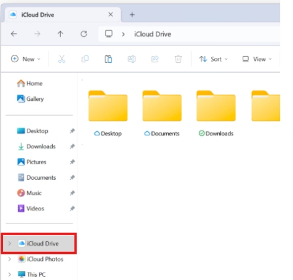Viewport: 293px width, 280px height.
Task: Select iCloud Photos in navigation pane
Action: point(40,259)
